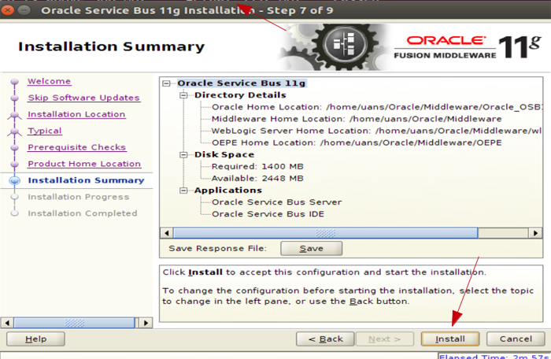
Task: Cancel the installation wizard
Action: (516, 339)
